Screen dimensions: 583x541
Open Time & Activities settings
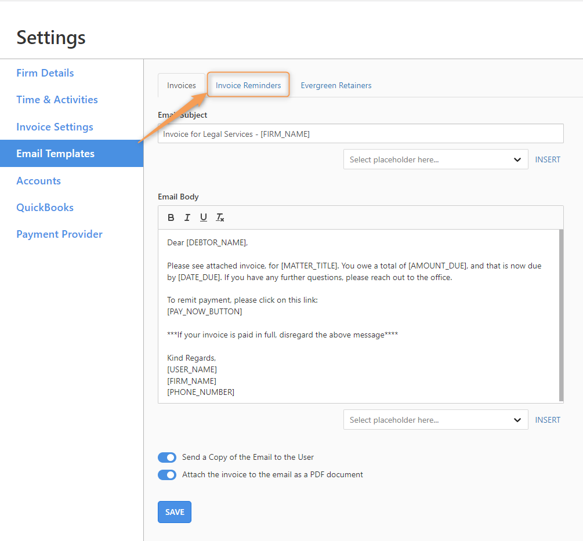(x=57, y=100)
